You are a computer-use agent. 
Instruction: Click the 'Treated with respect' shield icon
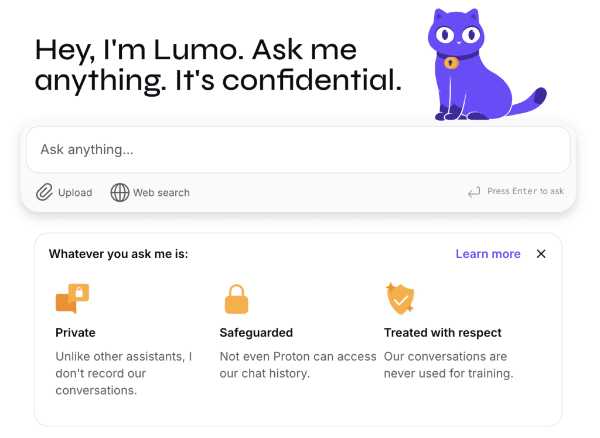click(x=400, y=298)
